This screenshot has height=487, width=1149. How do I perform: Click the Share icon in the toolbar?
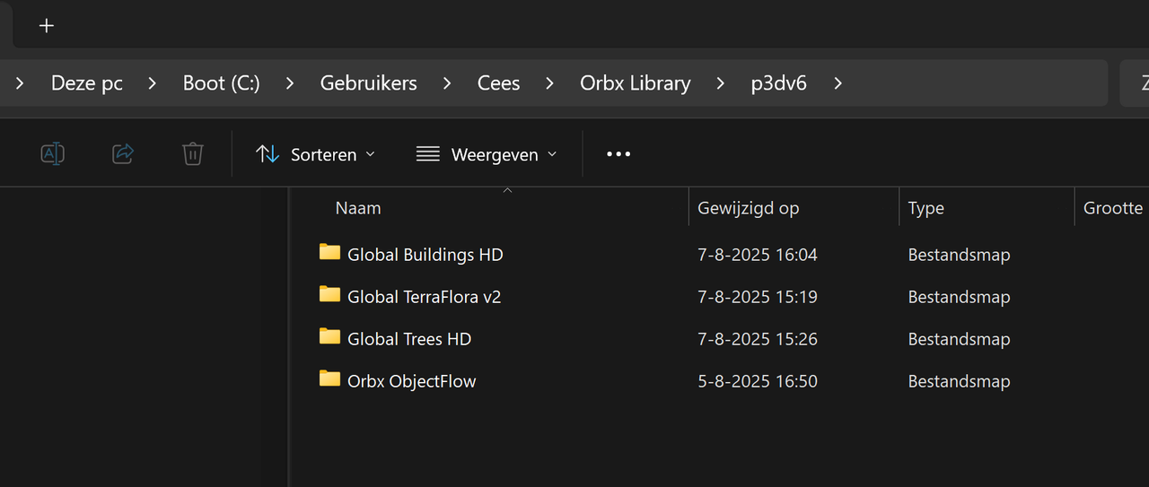[123, 154]
